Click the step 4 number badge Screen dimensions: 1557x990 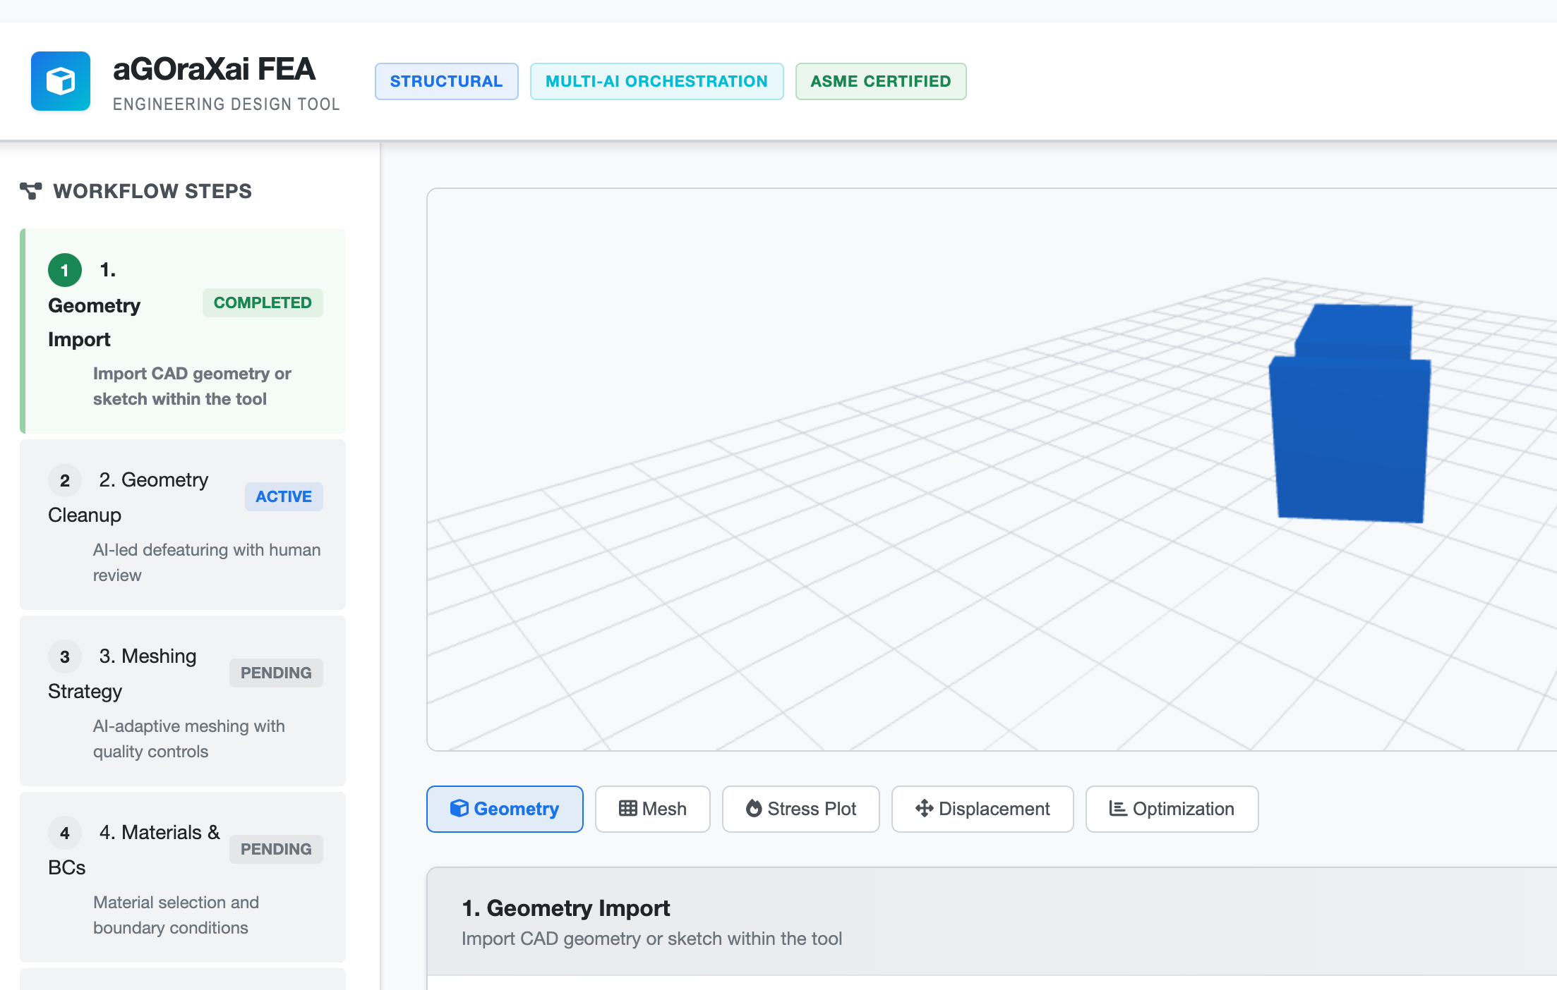[65, 833]
